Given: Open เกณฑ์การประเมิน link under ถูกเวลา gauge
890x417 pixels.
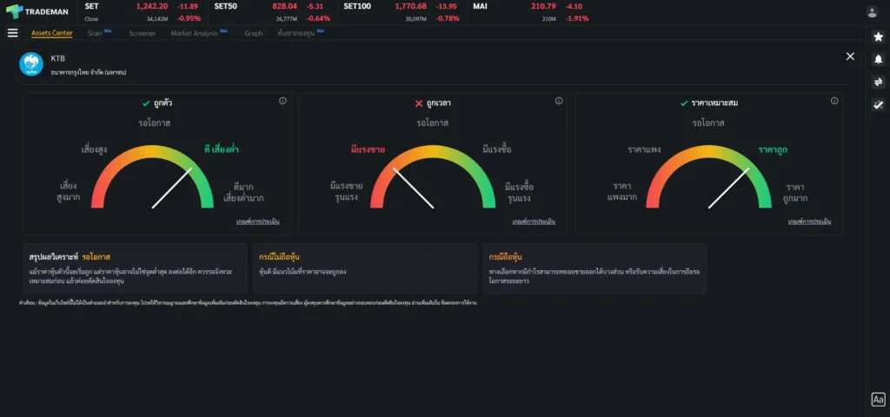Looking at the screenshot, I should 534,222.
